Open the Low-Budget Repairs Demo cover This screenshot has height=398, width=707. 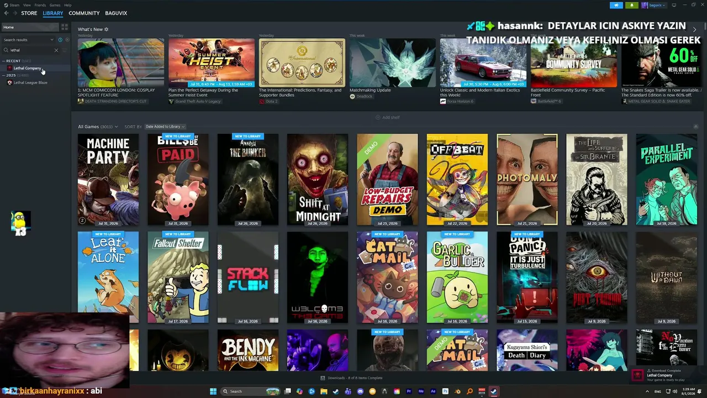387,180
